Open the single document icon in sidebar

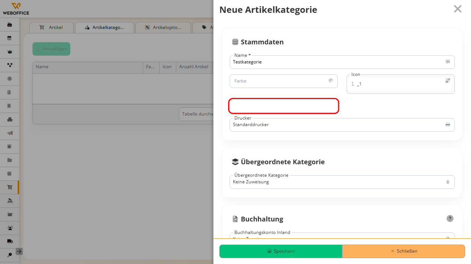(x=10, y=92)
